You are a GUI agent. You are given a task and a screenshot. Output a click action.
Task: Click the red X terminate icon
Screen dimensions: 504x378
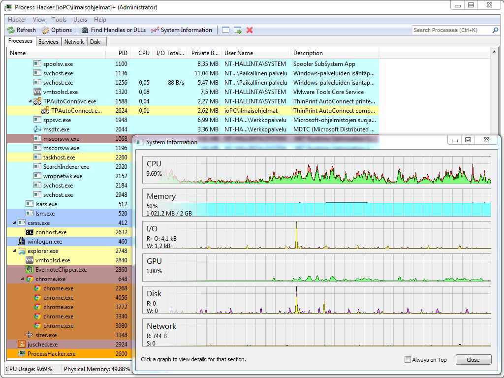pyautogui.click(x=250, y=30)
